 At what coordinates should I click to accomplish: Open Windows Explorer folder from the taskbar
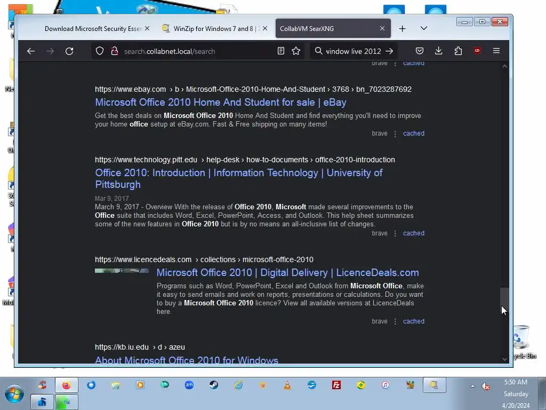[116, 385]
